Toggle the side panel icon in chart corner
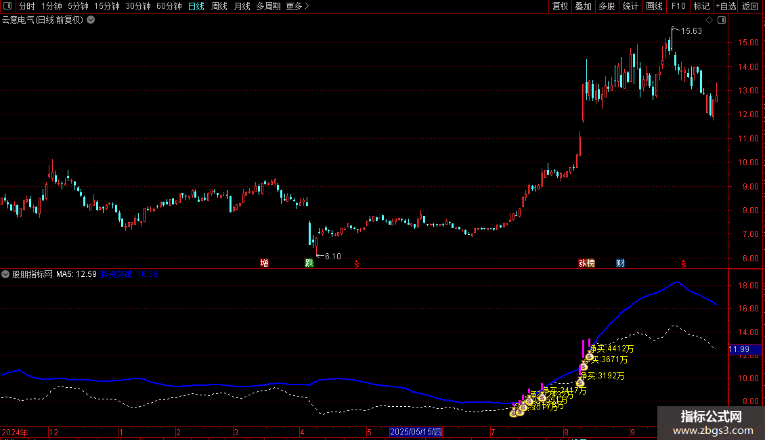The image size is (765, 440). tap(722, 20)
